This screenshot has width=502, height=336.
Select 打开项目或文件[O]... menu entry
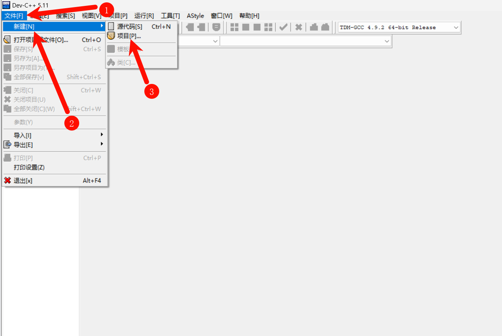coord(54,40)
